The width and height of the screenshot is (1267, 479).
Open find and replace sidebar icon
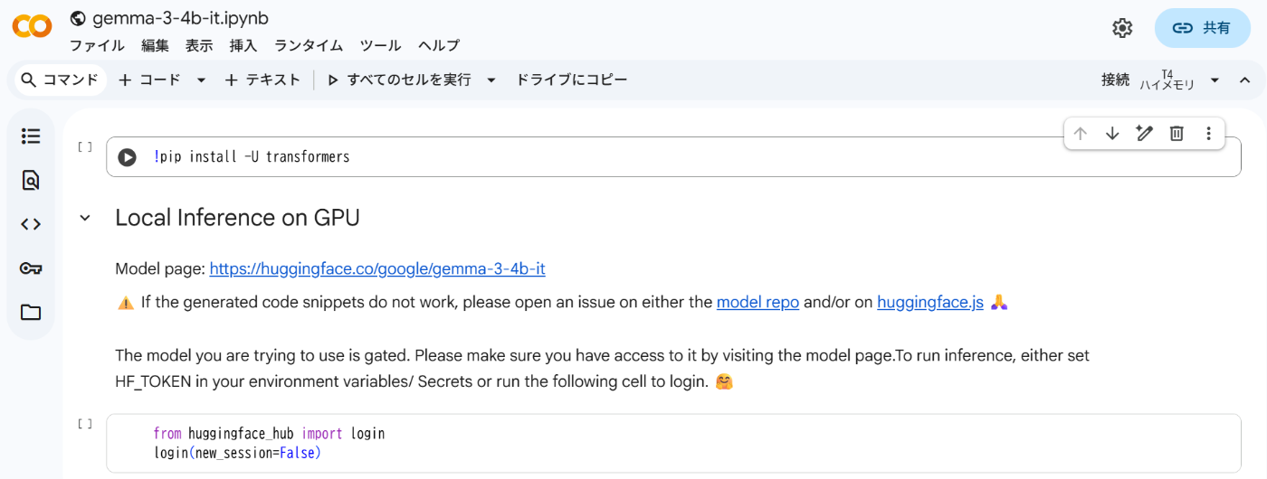[31, 181]
